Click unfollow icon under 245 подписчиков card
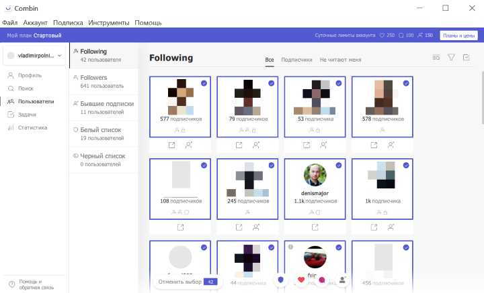The image size is (484, 293). pyautogui.click(x=256, y=227)
